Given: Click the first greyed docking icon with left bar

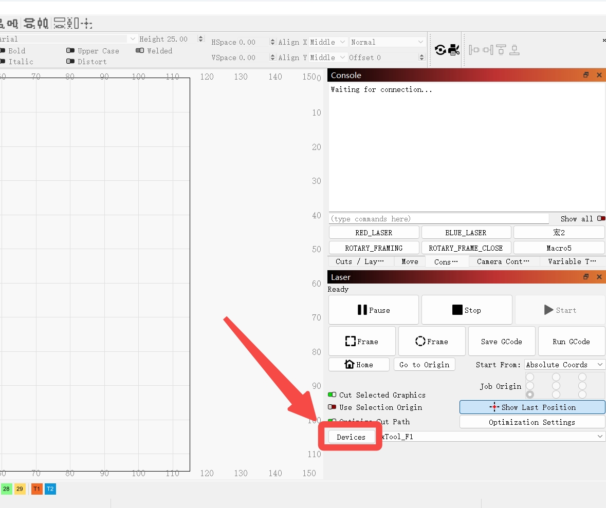Looking at the screenshot, I should pos(474,50).
